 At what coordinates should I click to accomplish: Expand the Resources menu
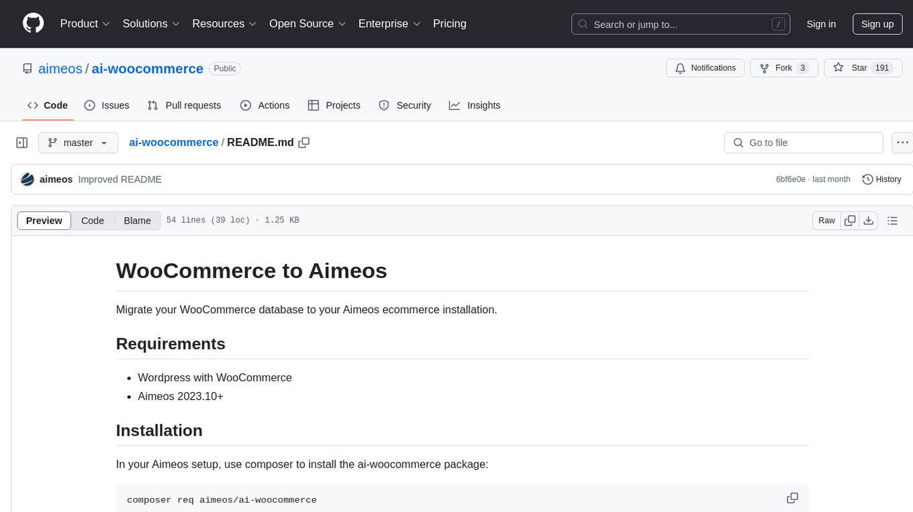point(224,23)
